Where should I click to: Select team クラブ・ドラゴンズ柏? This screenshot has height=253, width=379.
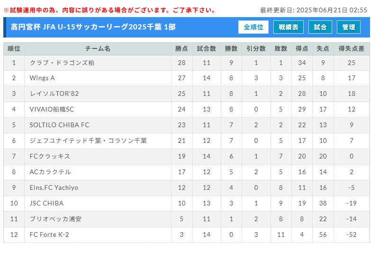pos(62,63)
